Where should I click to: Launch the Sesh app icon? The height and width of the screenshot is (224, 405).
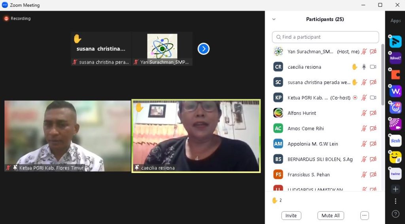point(396,141)
